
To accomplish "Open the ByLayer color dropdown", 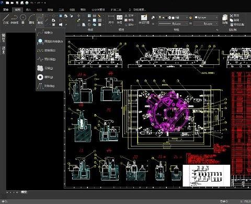I will [206, 18].
